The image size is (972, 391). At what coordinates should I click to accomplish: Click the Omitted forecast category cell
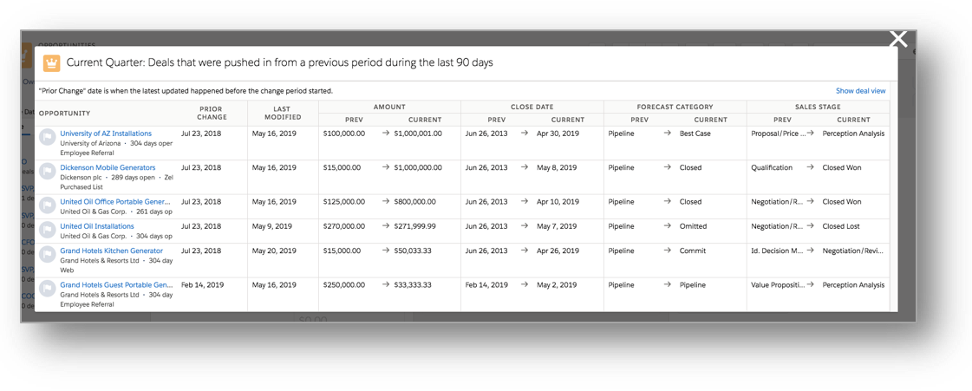[693, 226]
